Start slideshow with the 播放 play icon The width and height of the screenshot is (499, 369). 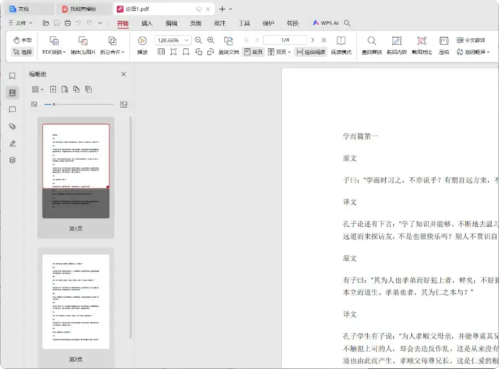coord(142,41)
